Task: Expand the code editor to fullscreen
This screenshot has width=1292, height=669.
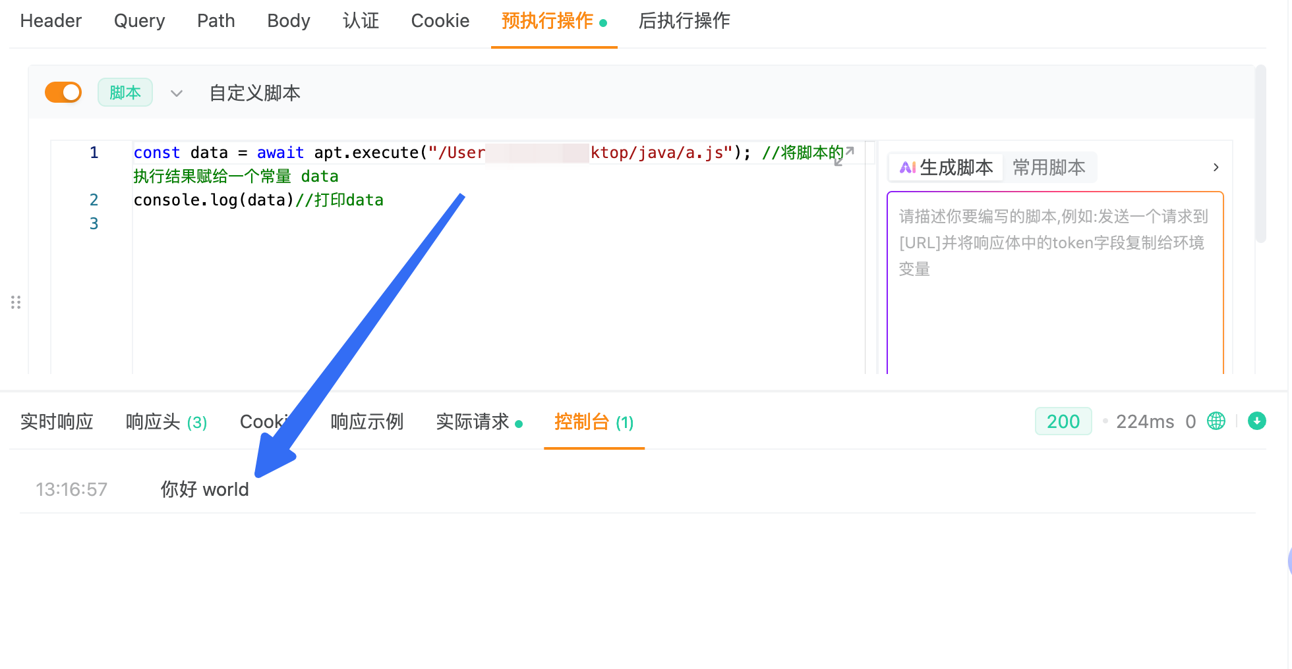Action: tap(844, 155)
